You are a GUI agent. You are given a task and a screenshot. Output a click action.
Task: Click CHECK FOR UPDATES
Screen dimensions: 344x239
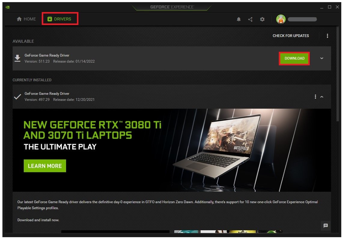pos(291,36)
